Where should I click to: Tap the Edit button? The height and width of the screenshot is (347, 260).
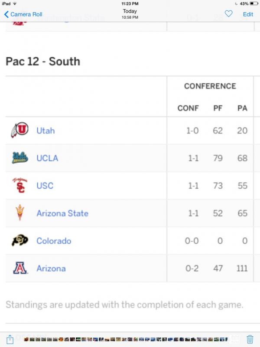248,14
